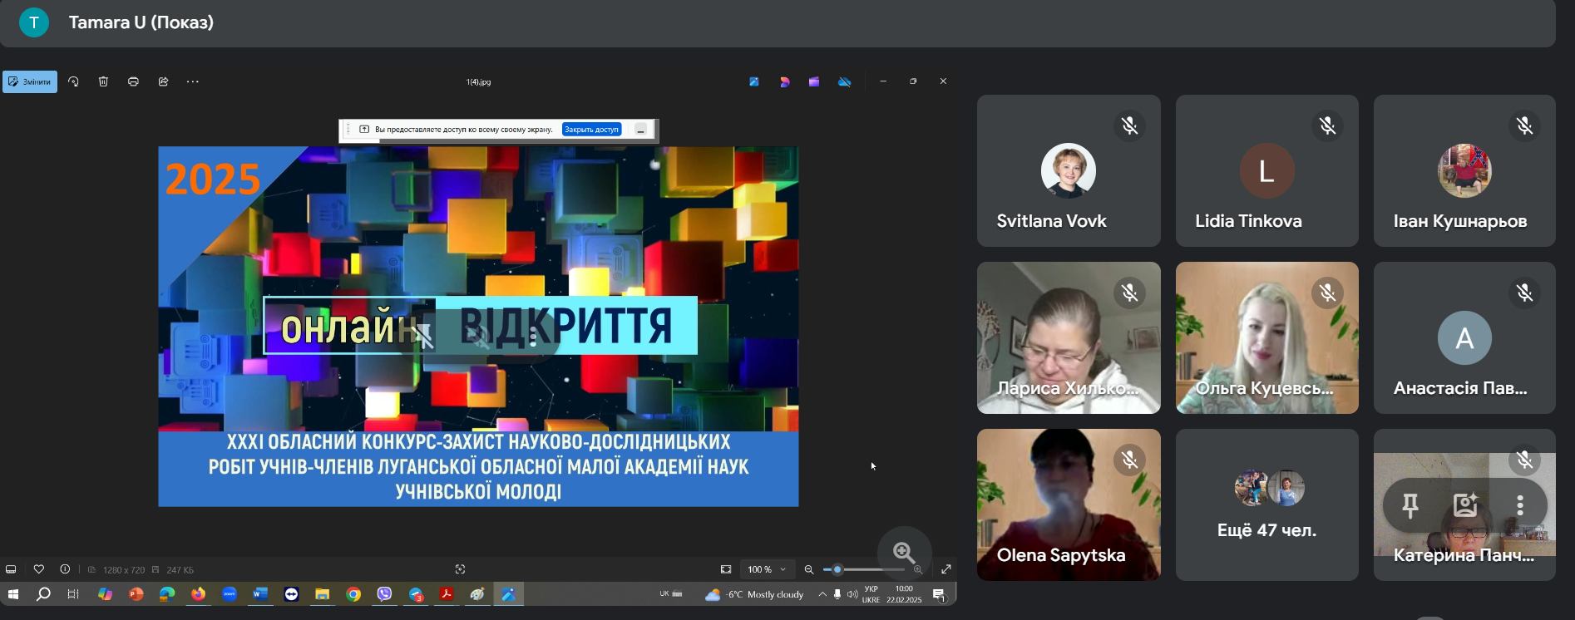The width and height of the screenshot is (1575, 620).
Task: Expand the 100 % zoom dropdown
Action: pyautogui.click(x=767, y=569)
